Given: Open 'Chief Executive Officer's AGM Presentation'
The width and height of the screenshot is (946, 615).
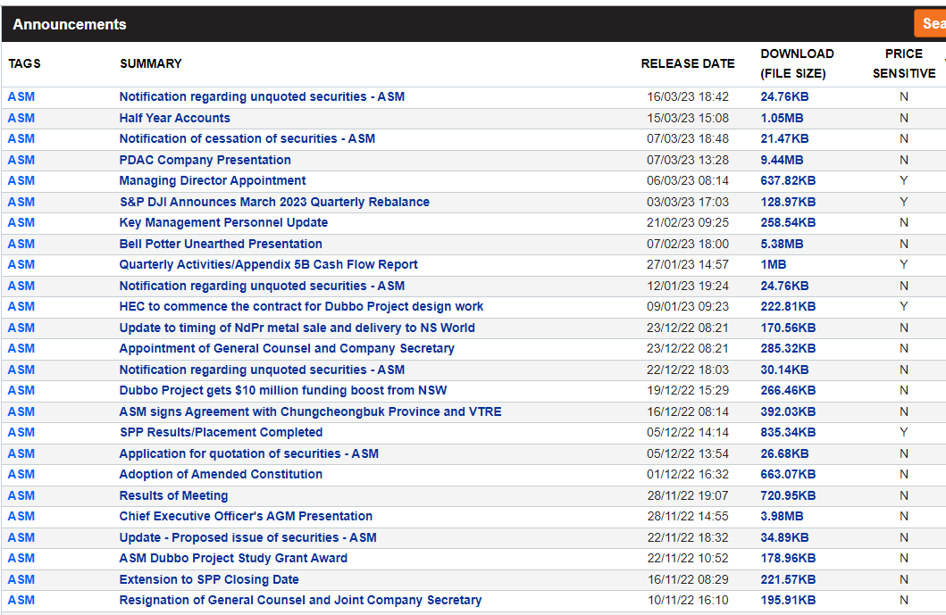Looking at the screenshot, I should 246,516.
